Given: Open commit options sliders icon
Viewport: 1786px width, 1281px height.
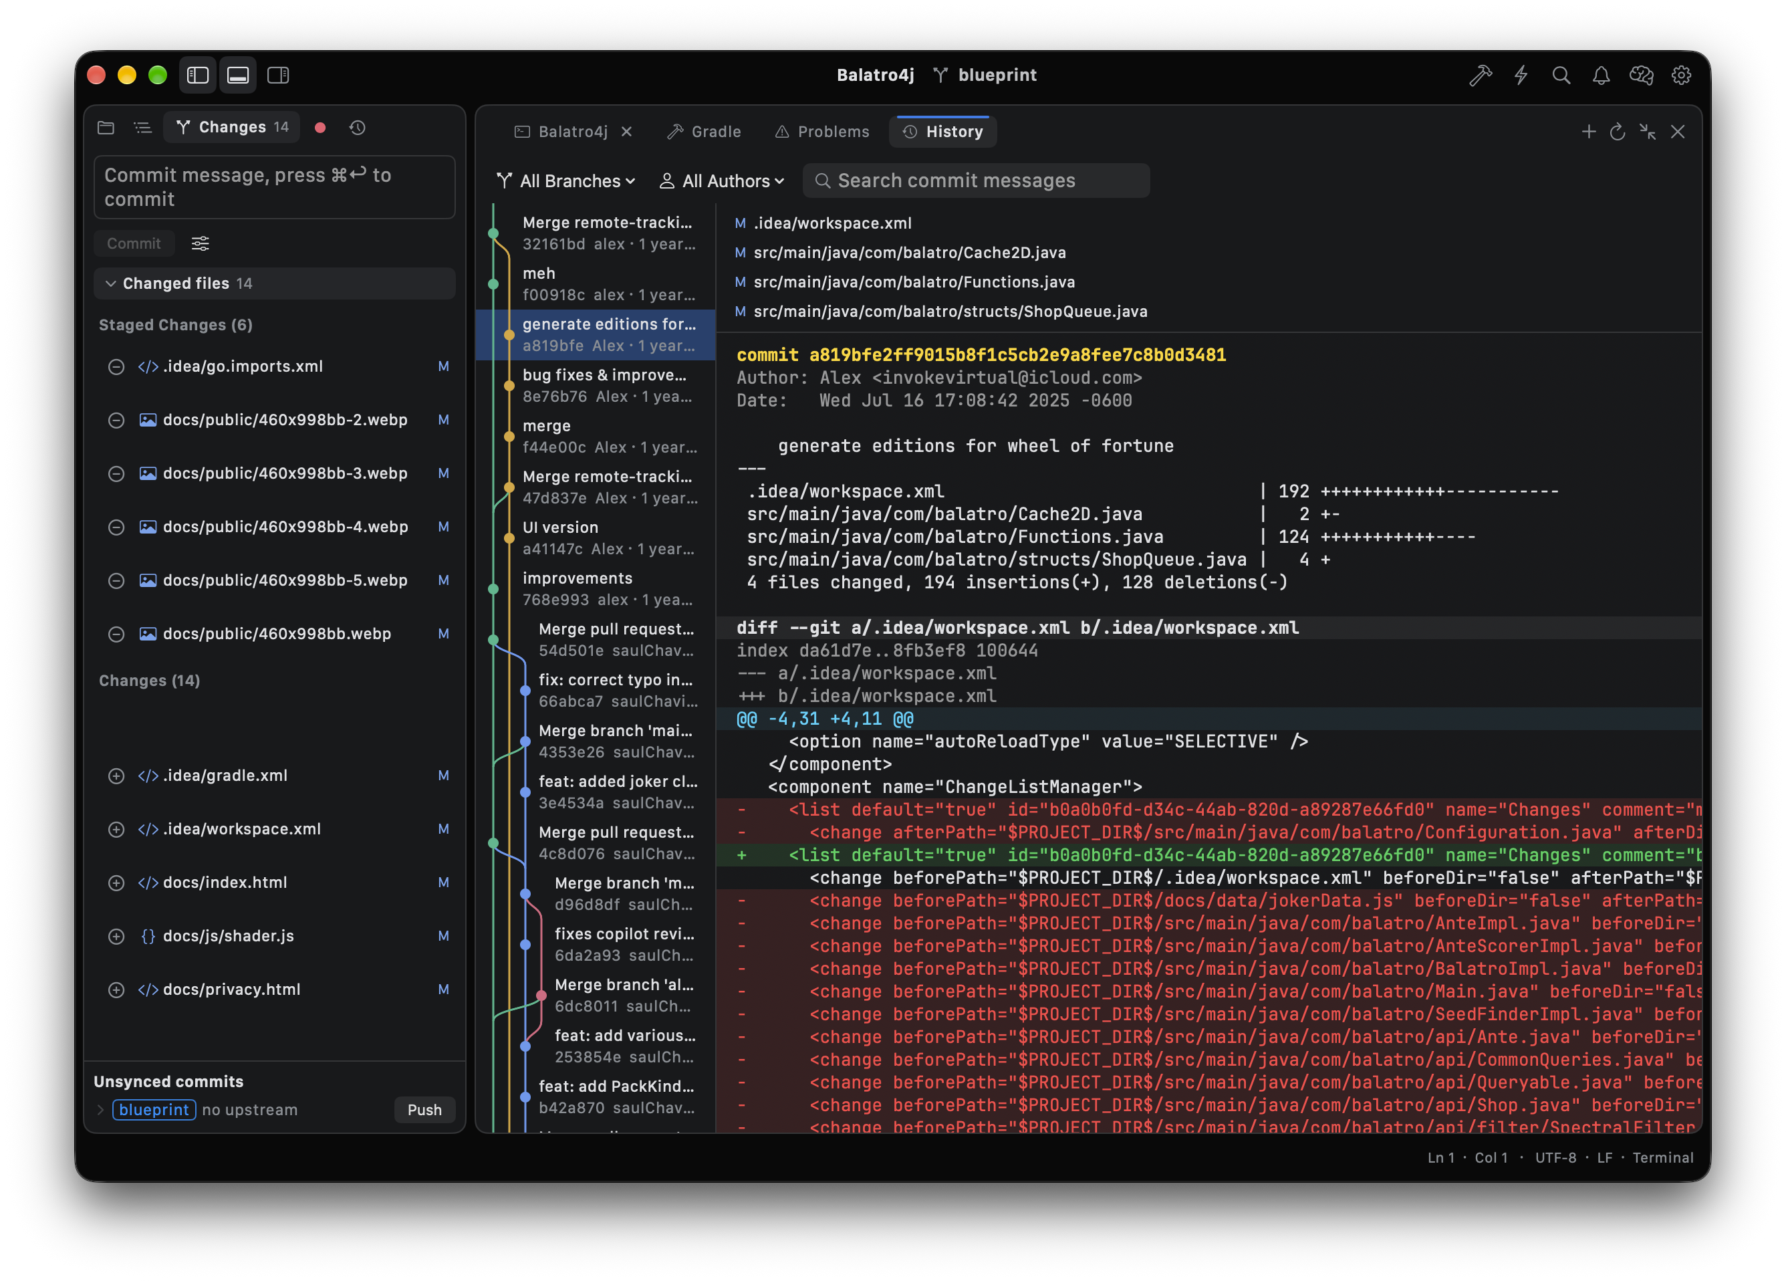Looking at the screenshot, I should pyautogui.click(x=200, y=243).
